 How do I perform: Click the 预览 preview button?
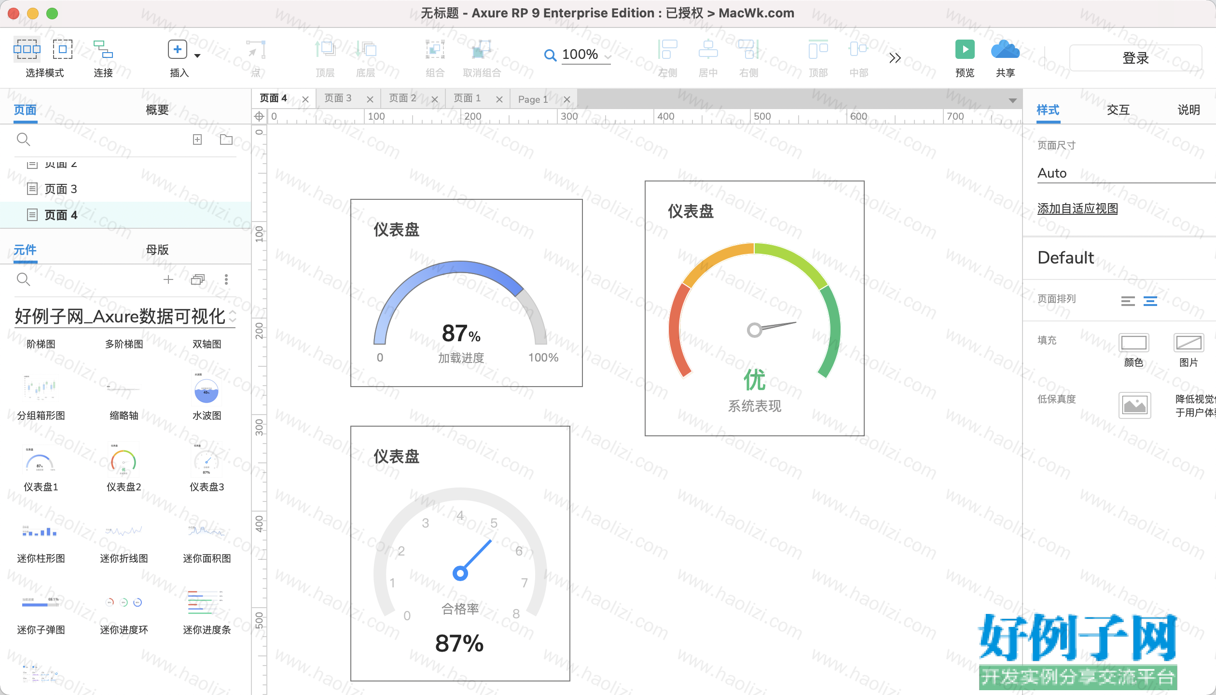click(x=965, y=49)
